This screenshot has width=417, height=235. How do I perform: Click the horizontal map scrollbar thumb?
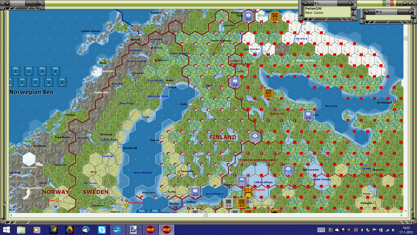pyautogui.click(x=206, y=215)
